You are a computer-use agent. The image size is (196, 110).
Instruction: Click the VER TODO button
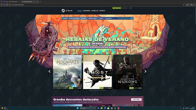coord(136,99)
